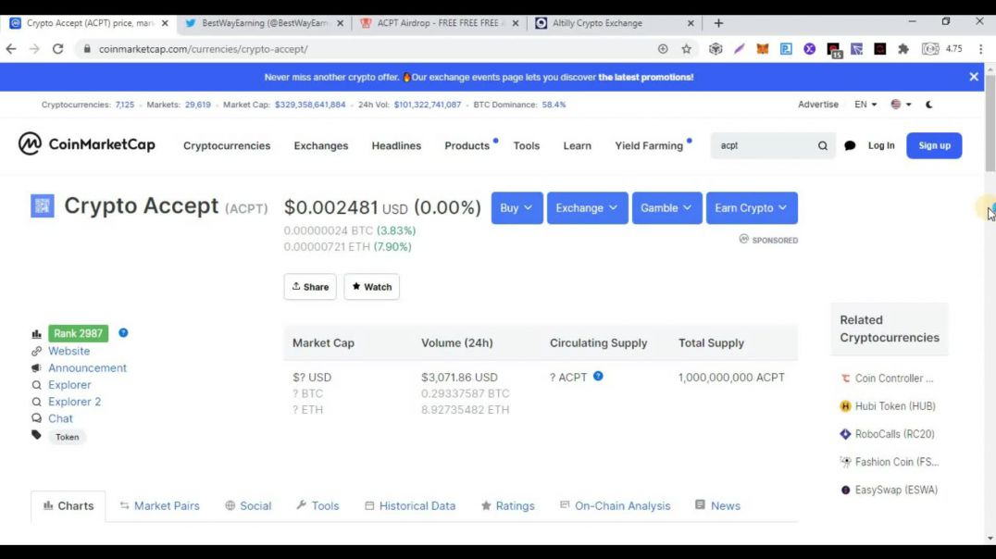Open the Explorer link

point(69,384)
